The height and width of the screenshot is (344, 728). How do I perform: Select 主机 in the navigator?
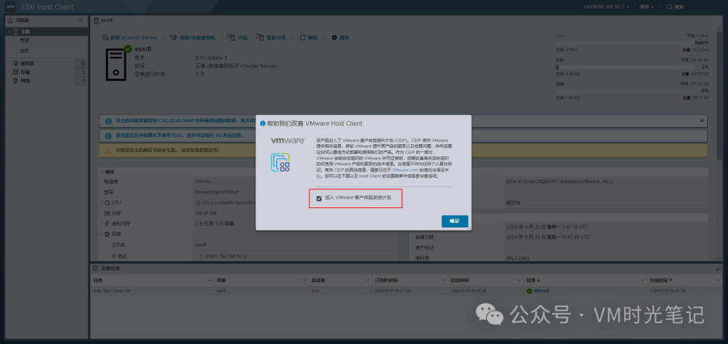(26, 32)
